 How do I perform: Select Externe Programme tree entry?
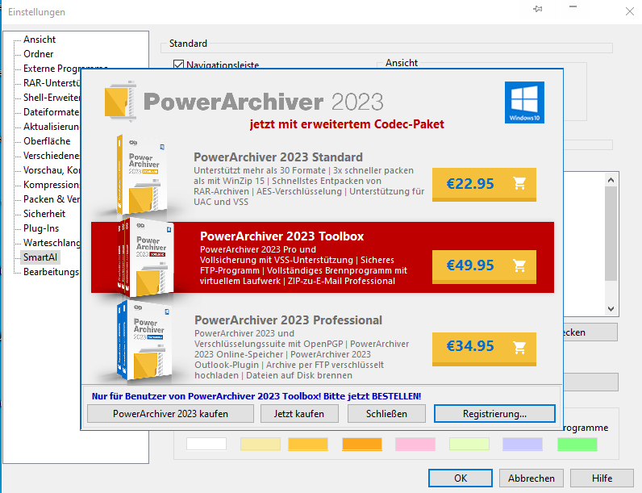click(x=65, y=68)
